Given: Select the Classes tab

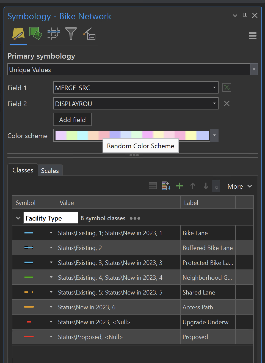Looking at the screenshot, I should [23, 170].
